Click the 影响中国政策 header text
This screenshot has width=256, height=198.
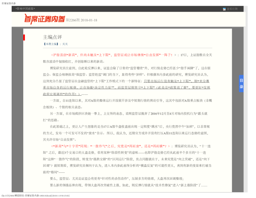[25, 9]
